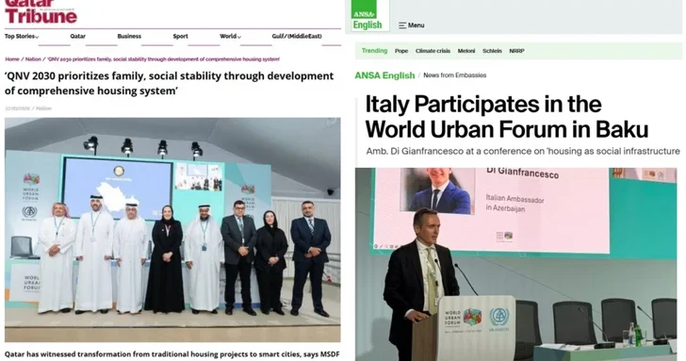686x361 pixels.
Task: Open the News from Embassies breadcrumb
Action: pyautogui.click(x=454, y=75)
